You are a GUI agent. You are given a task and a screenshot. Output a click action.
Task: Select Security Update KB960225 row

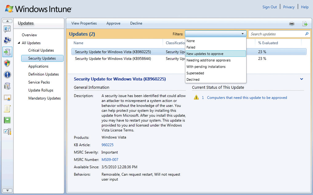point(189,52)
